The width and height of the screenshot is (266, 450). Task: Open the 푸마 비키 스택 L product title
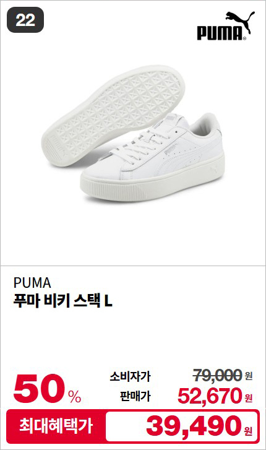[x=63, y=301]
